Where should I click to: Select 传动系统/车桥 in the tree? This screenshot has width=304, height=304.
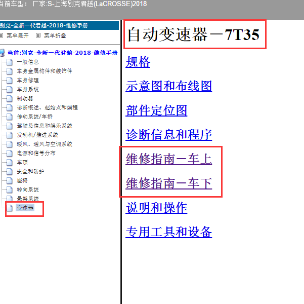tap(35, 117)
